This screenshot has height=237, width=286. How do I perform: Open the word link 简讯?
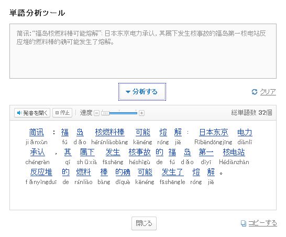tap(37, 132)
